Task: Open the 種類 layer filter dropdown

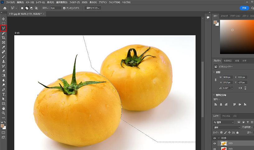Action: pyautogui.click(x=223, y=122)
